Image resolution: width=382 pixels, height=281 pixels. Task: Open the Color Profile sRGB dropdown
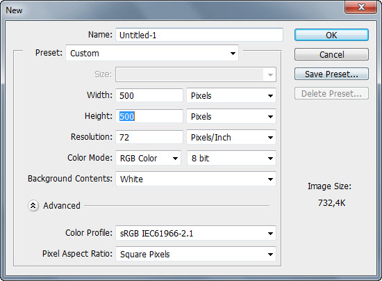196,234
